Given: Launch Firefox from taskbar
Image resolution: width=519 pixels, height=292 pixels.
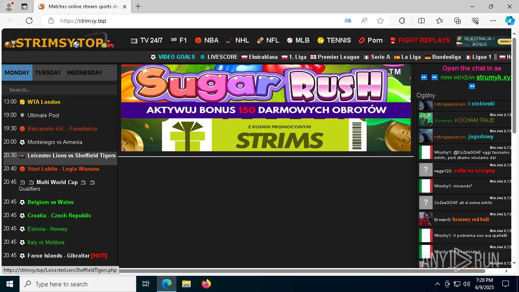Looking at the screenshot, I should click(x=206, y=284).
